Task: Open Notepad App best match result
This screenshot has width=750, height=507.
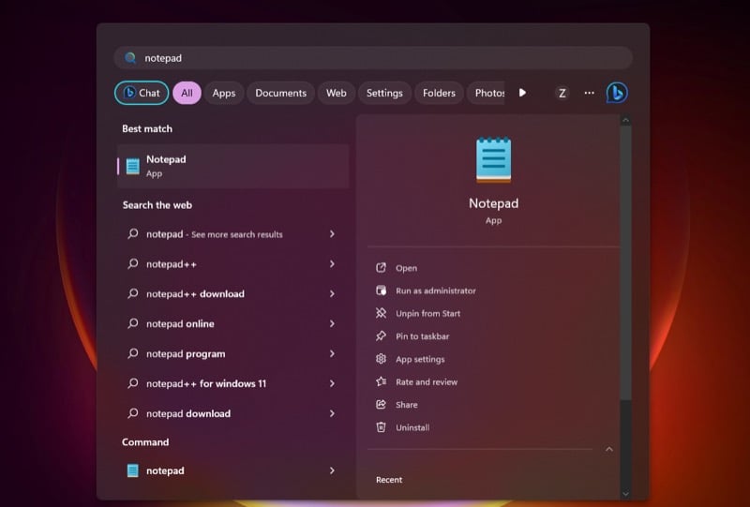Action: pos(233,166)
